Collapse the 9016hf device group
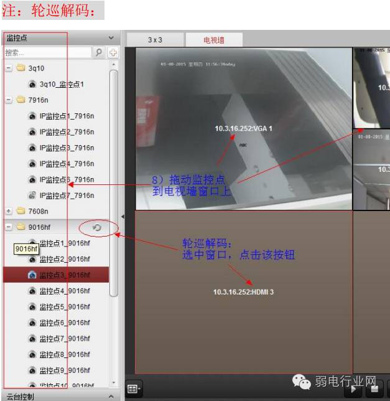This screenshot has width=390, height=401. (x=9, y=227)
